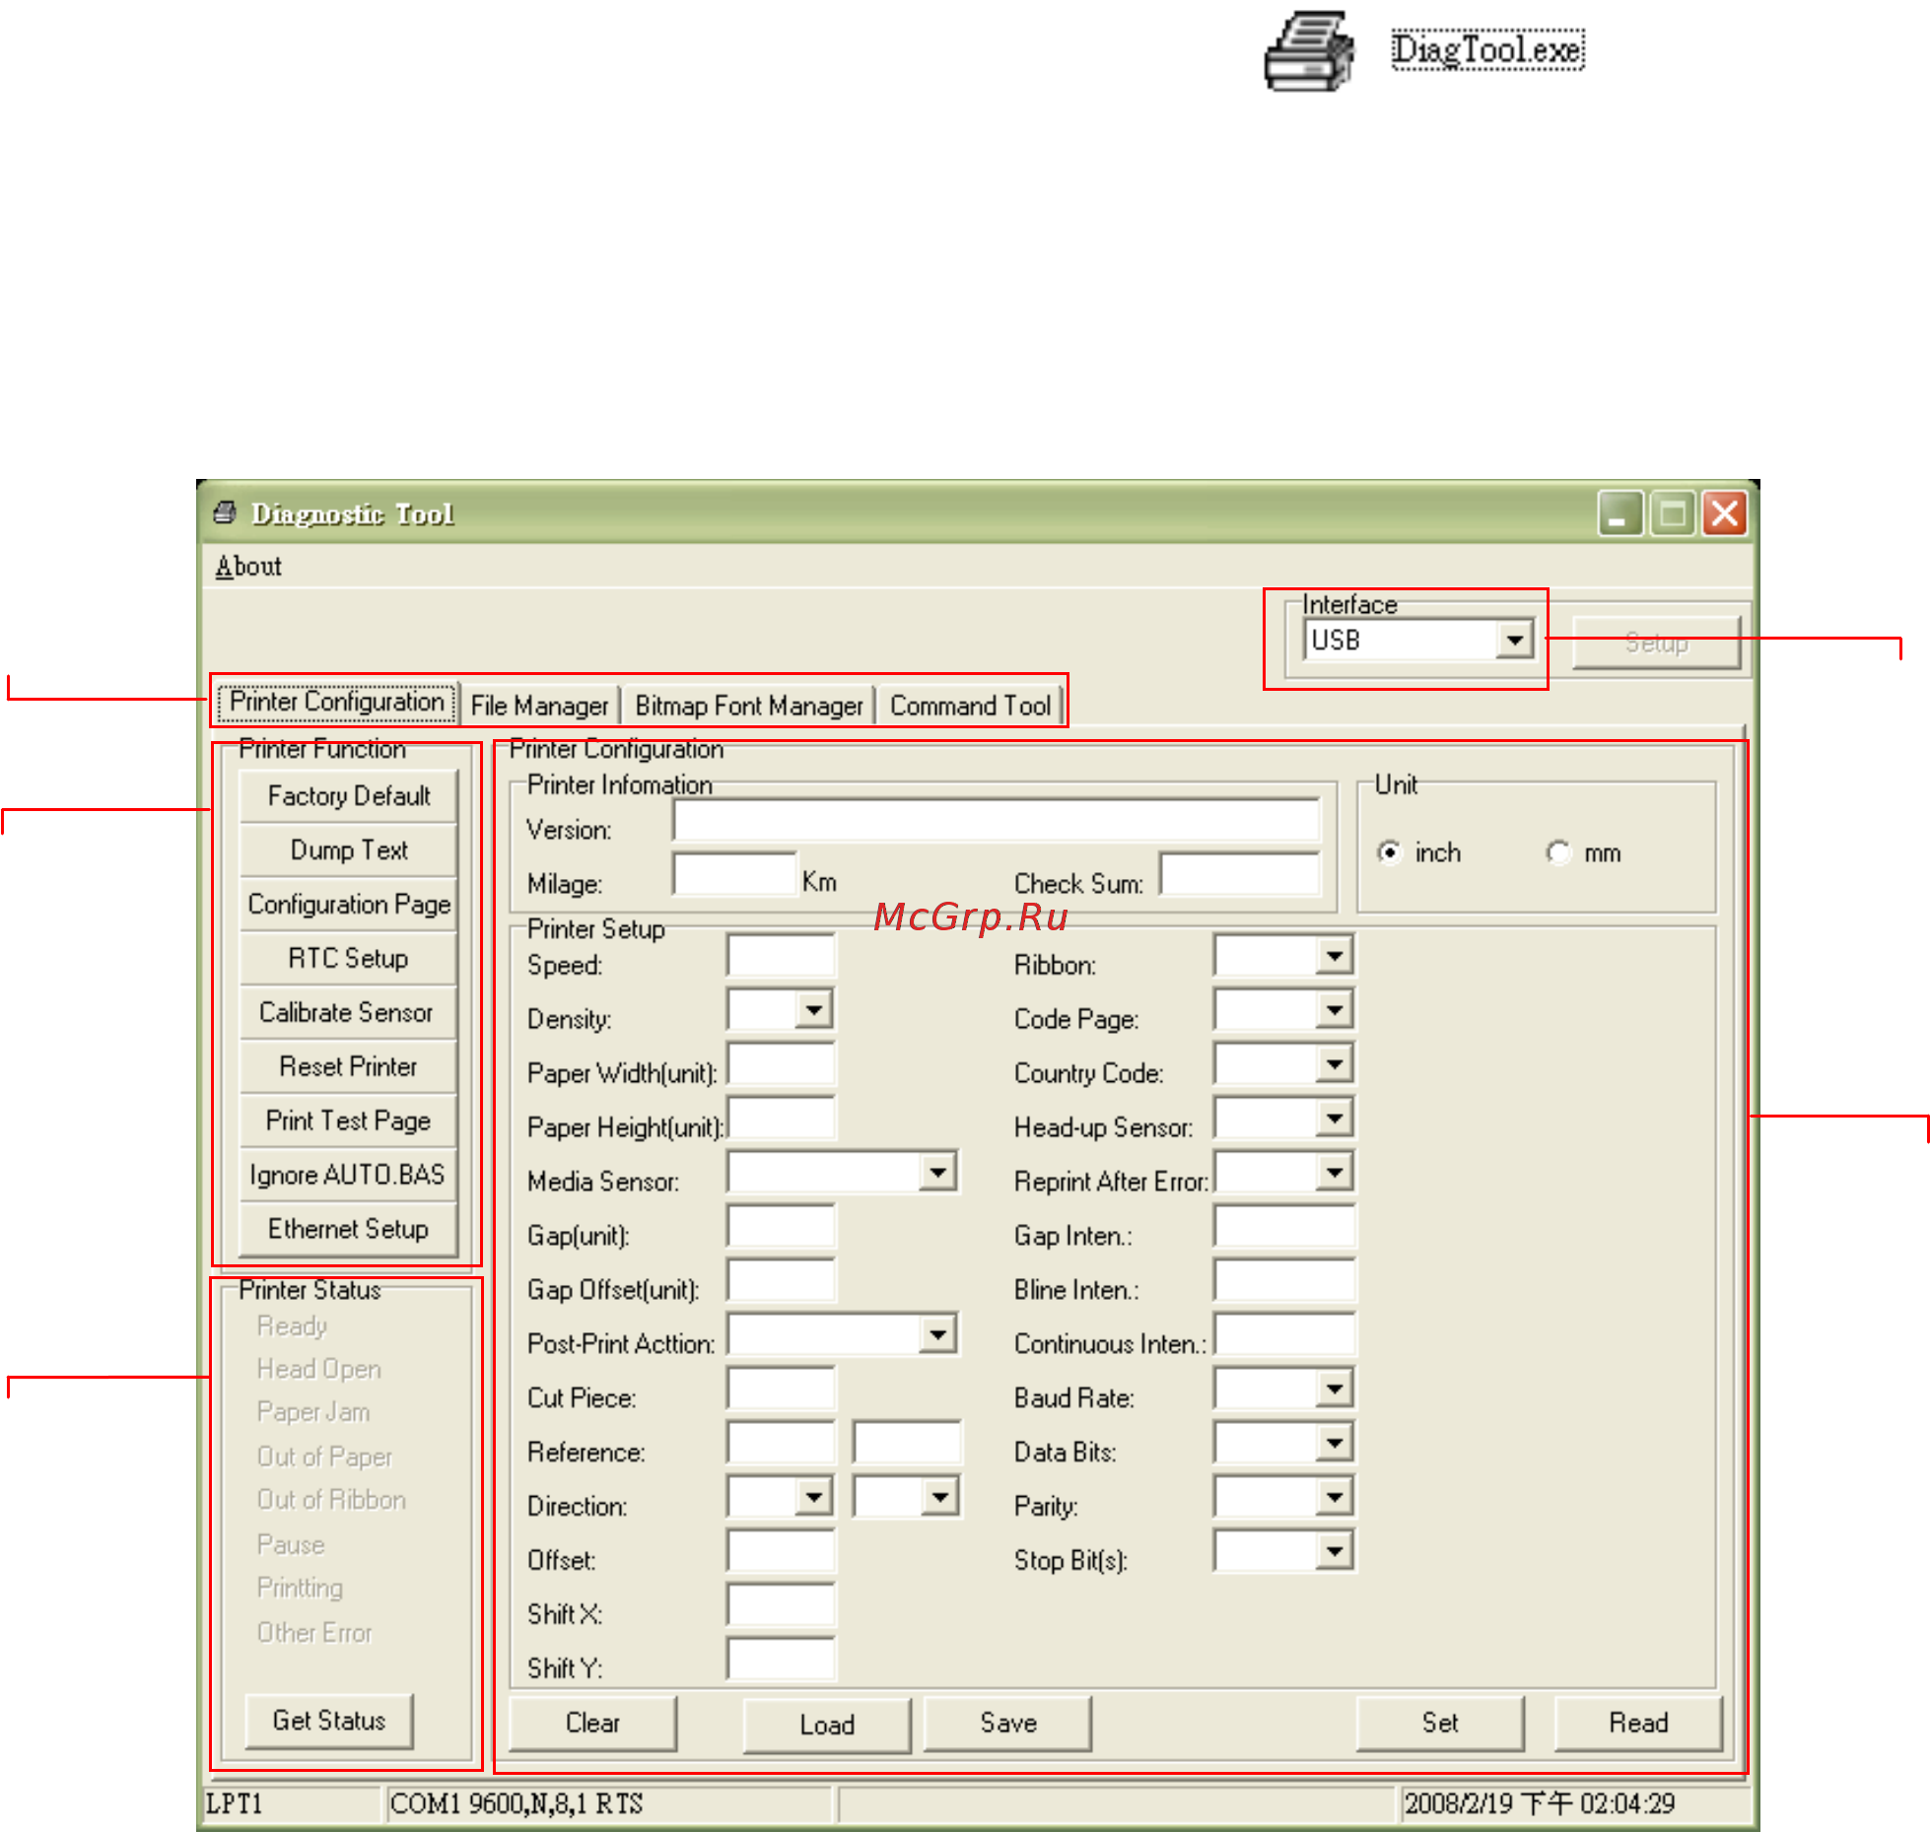The width and height of the screenshot is (1930, 1832).
Task: Switch to the File Manager tab
Action: (539, 706)
